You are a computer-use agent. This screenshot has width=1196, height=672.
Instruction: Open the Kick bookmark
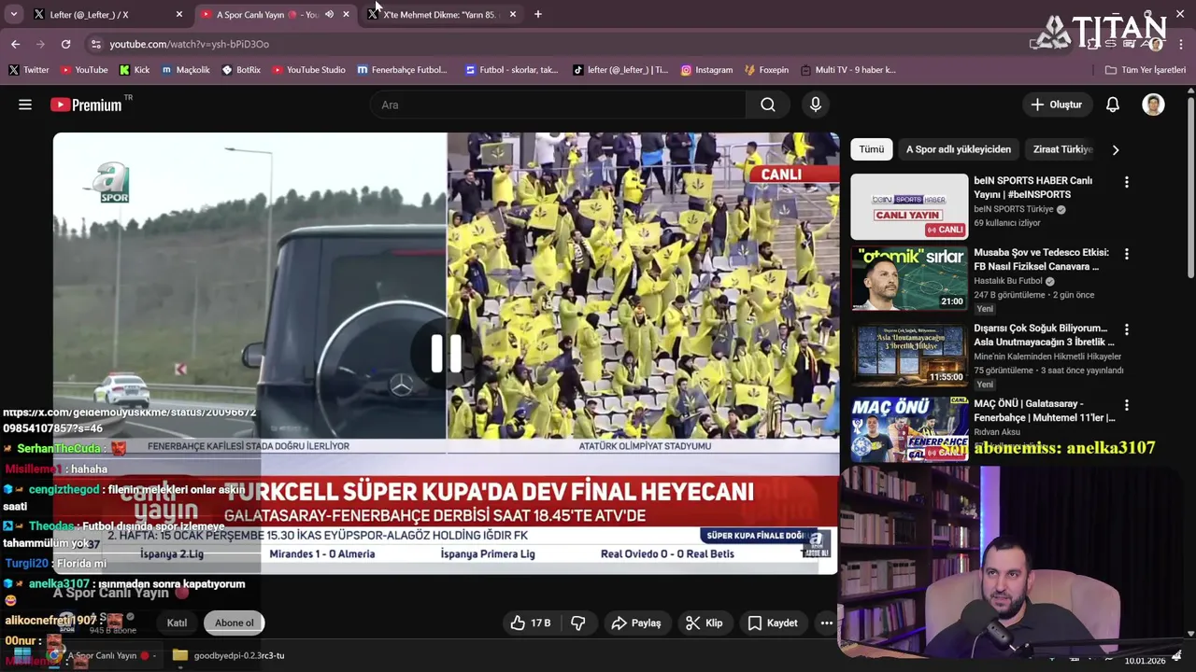135,70
